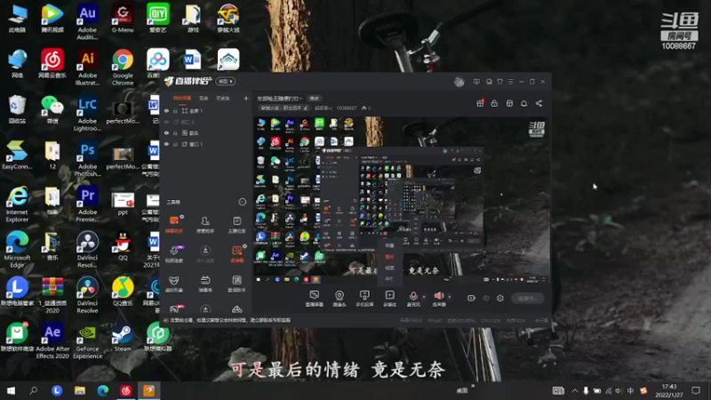Click the padlock icon in the upper right toolbar
This screenshot has width=711, height=400.
click(x=494, y=103)
